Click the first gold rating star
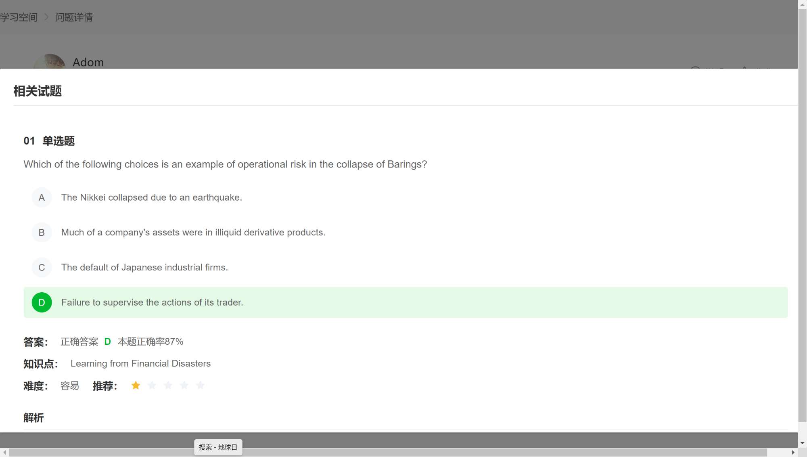Image resolution: width=807 pixels, height=457 pixels. pos(136,386)
